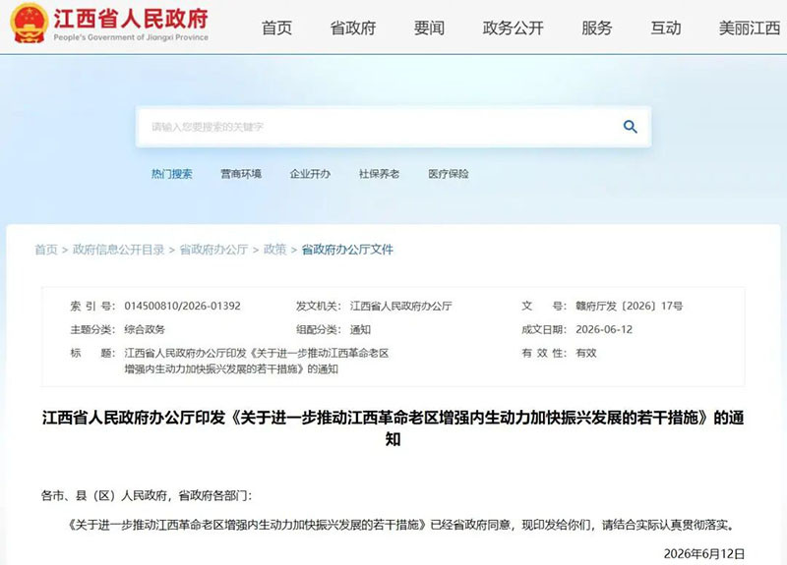Click the national emblem logo
Screen dimensions: 787x565
tap(30, 23)
